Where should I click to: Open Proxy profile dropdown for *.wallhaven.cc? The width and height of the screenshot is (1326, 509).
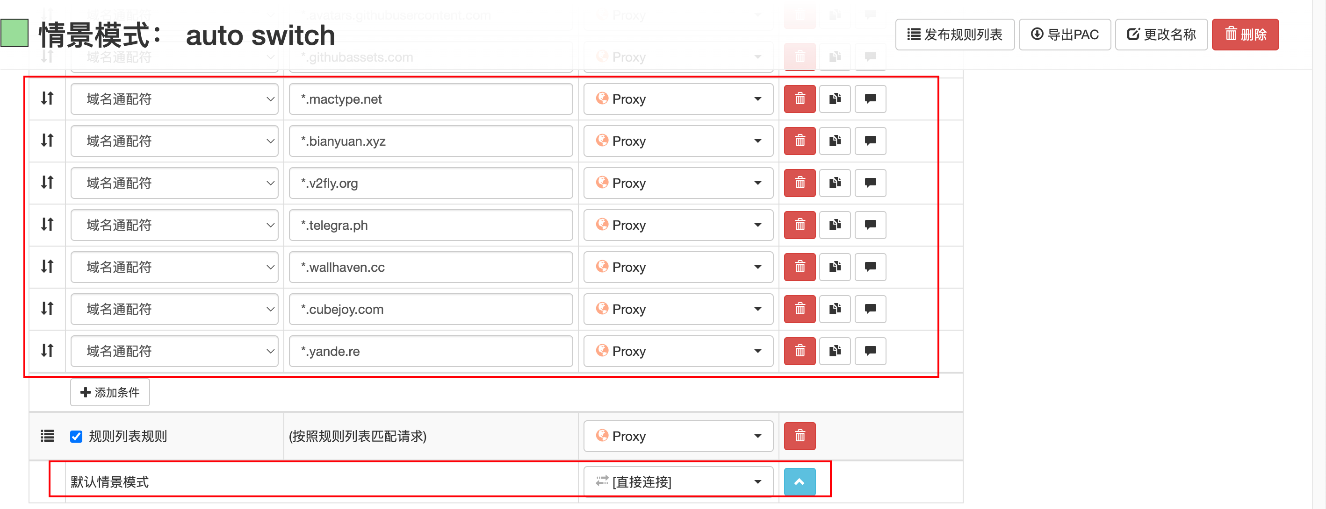tap(677, 267)
